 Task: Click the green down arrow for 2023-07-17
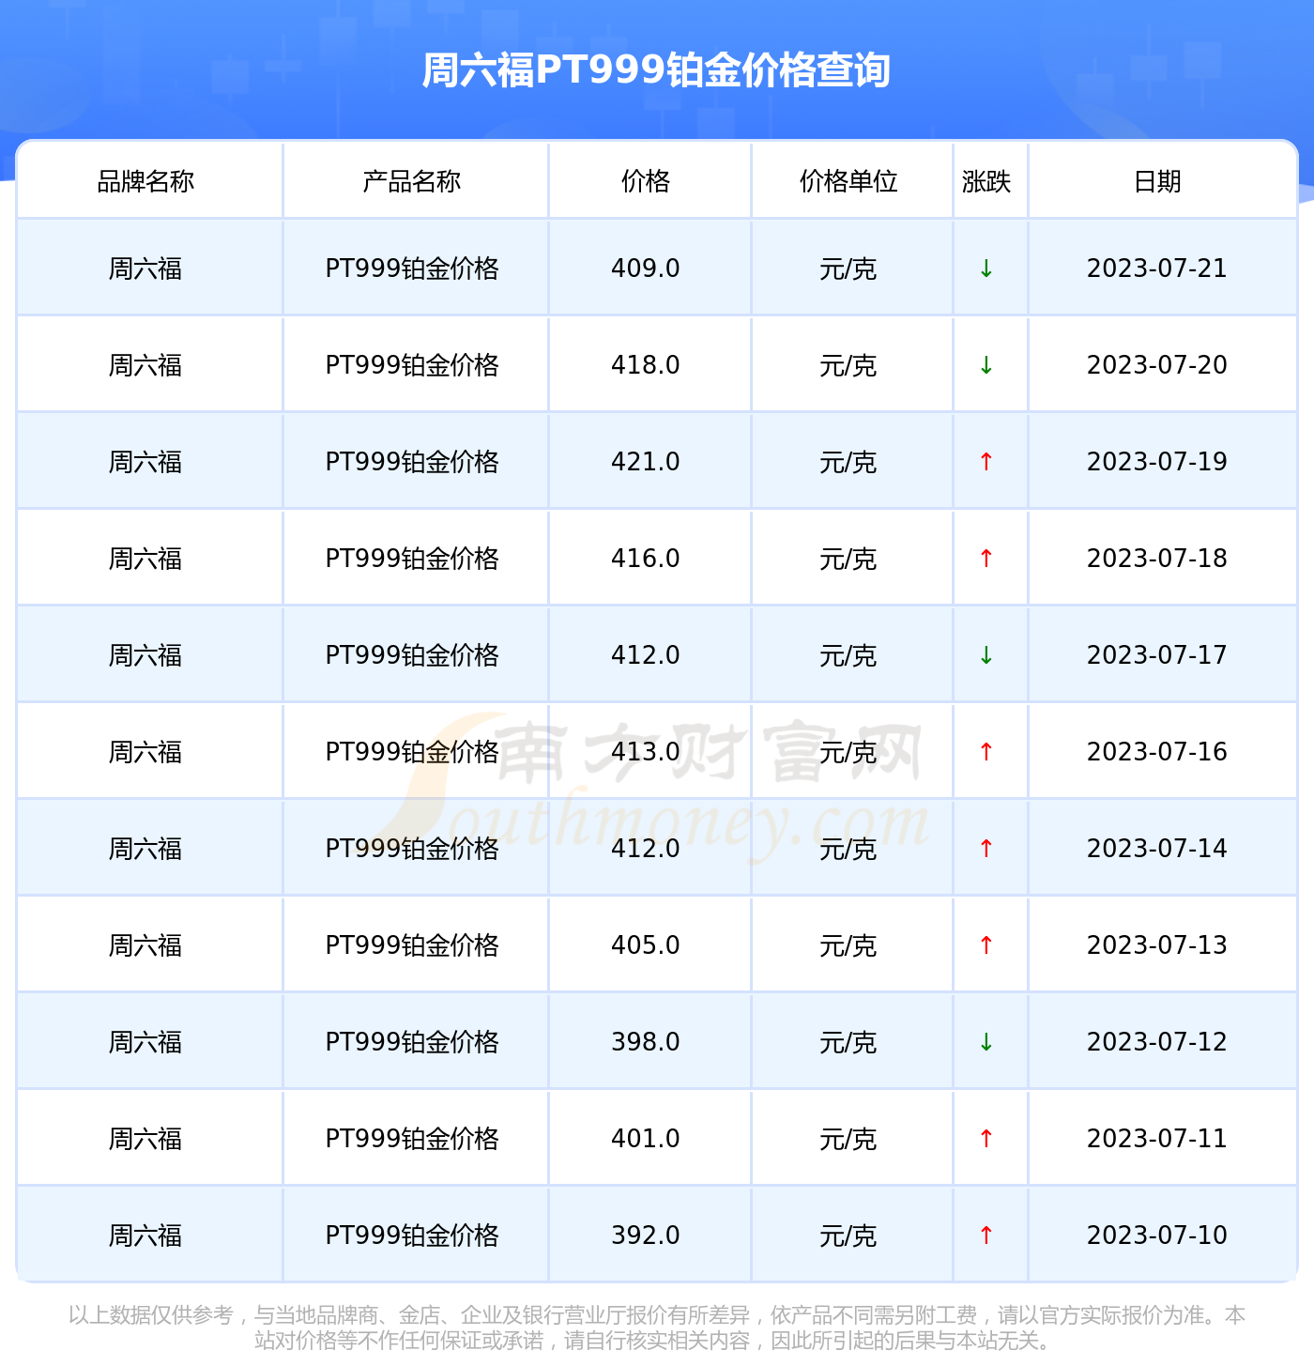986,655
